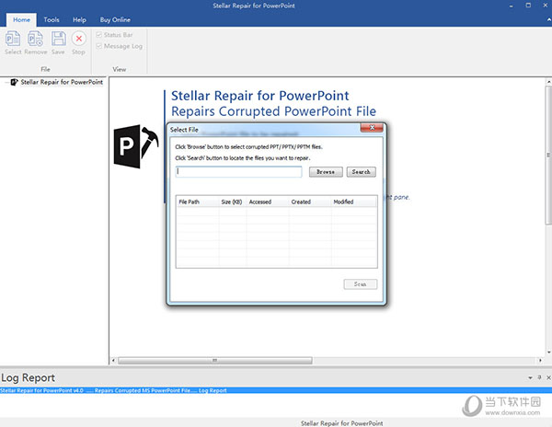Open the Help ribbon tab
Image resolution: width=552 pixels, height=427 pixels.
(79, 19)
